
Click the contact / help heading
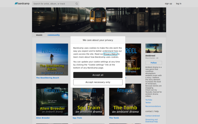tap(152, 111)
